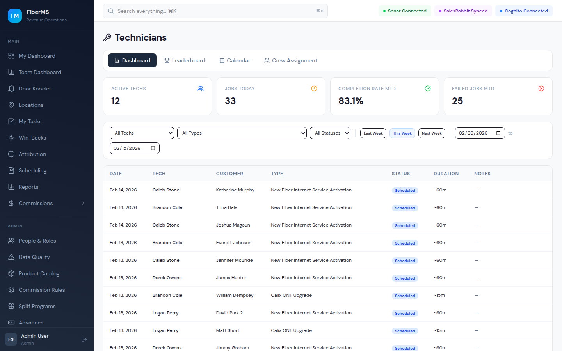Click the Failed Jobs red X icon

(541, 89)
